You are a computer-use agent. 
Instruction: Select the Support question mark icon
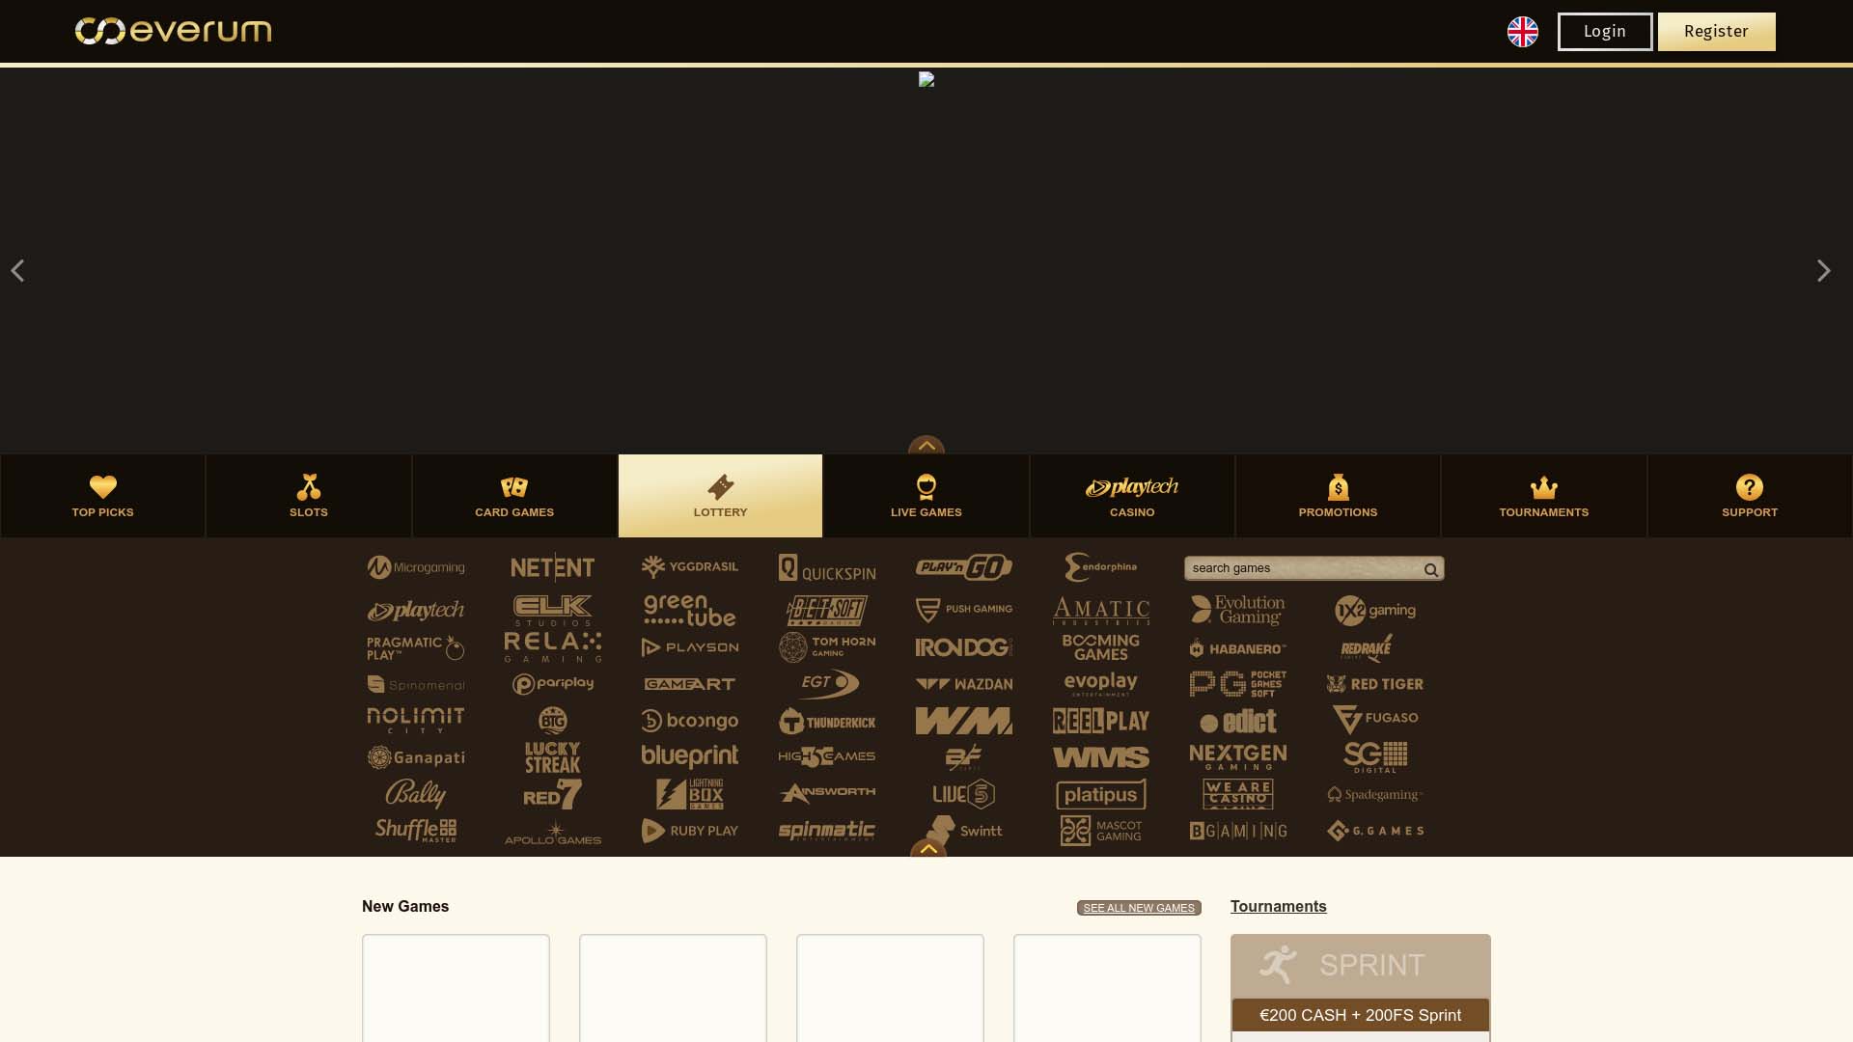1750,487
